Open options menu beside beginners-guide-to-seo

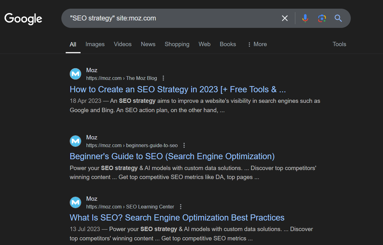[184, 145]
